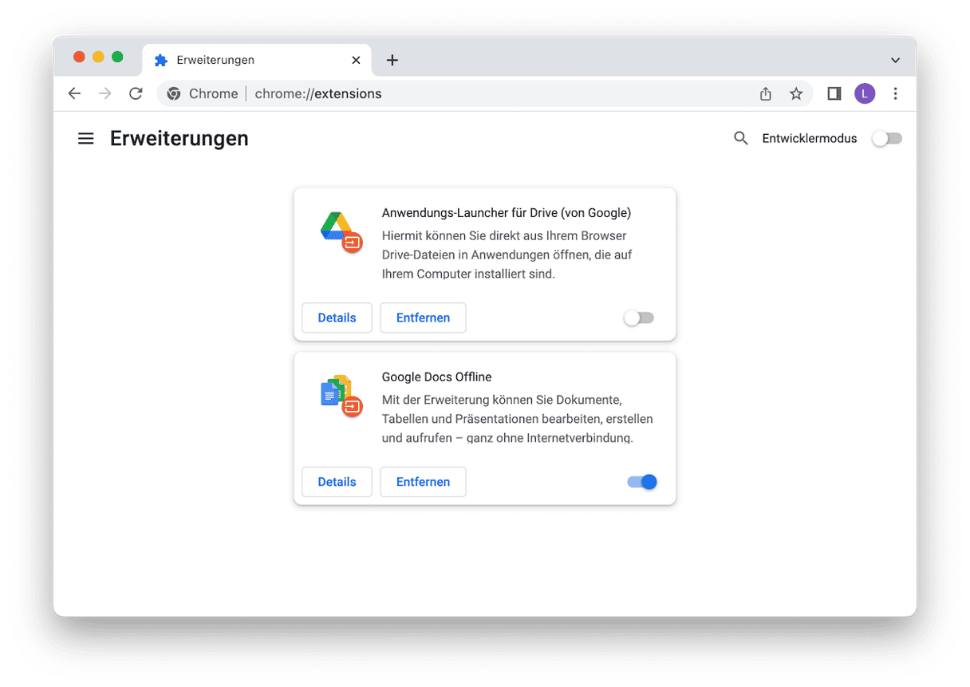Disable Google Docs Offline toggle
Screen dimensions: 970x687
pos(642,482)
